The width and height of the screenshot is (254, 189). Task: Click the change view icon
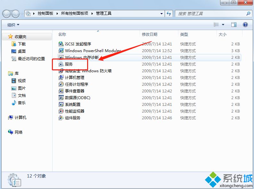216,25
